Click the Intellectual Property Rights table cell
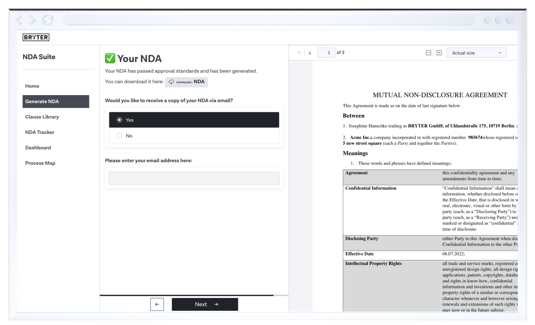Screen dimensions: 535x325 click(373, 264)
